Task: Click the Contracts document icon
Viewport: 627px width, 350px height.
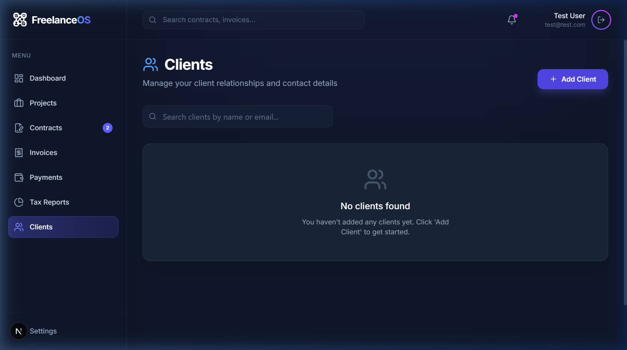Action: coord(19,128)
